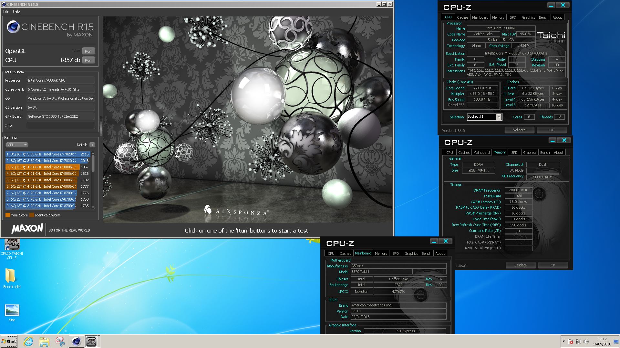Select ranking row 3 score 1857
Image resolution: width=620 pixels, height=348 pixels.
(x=47, y=167)
